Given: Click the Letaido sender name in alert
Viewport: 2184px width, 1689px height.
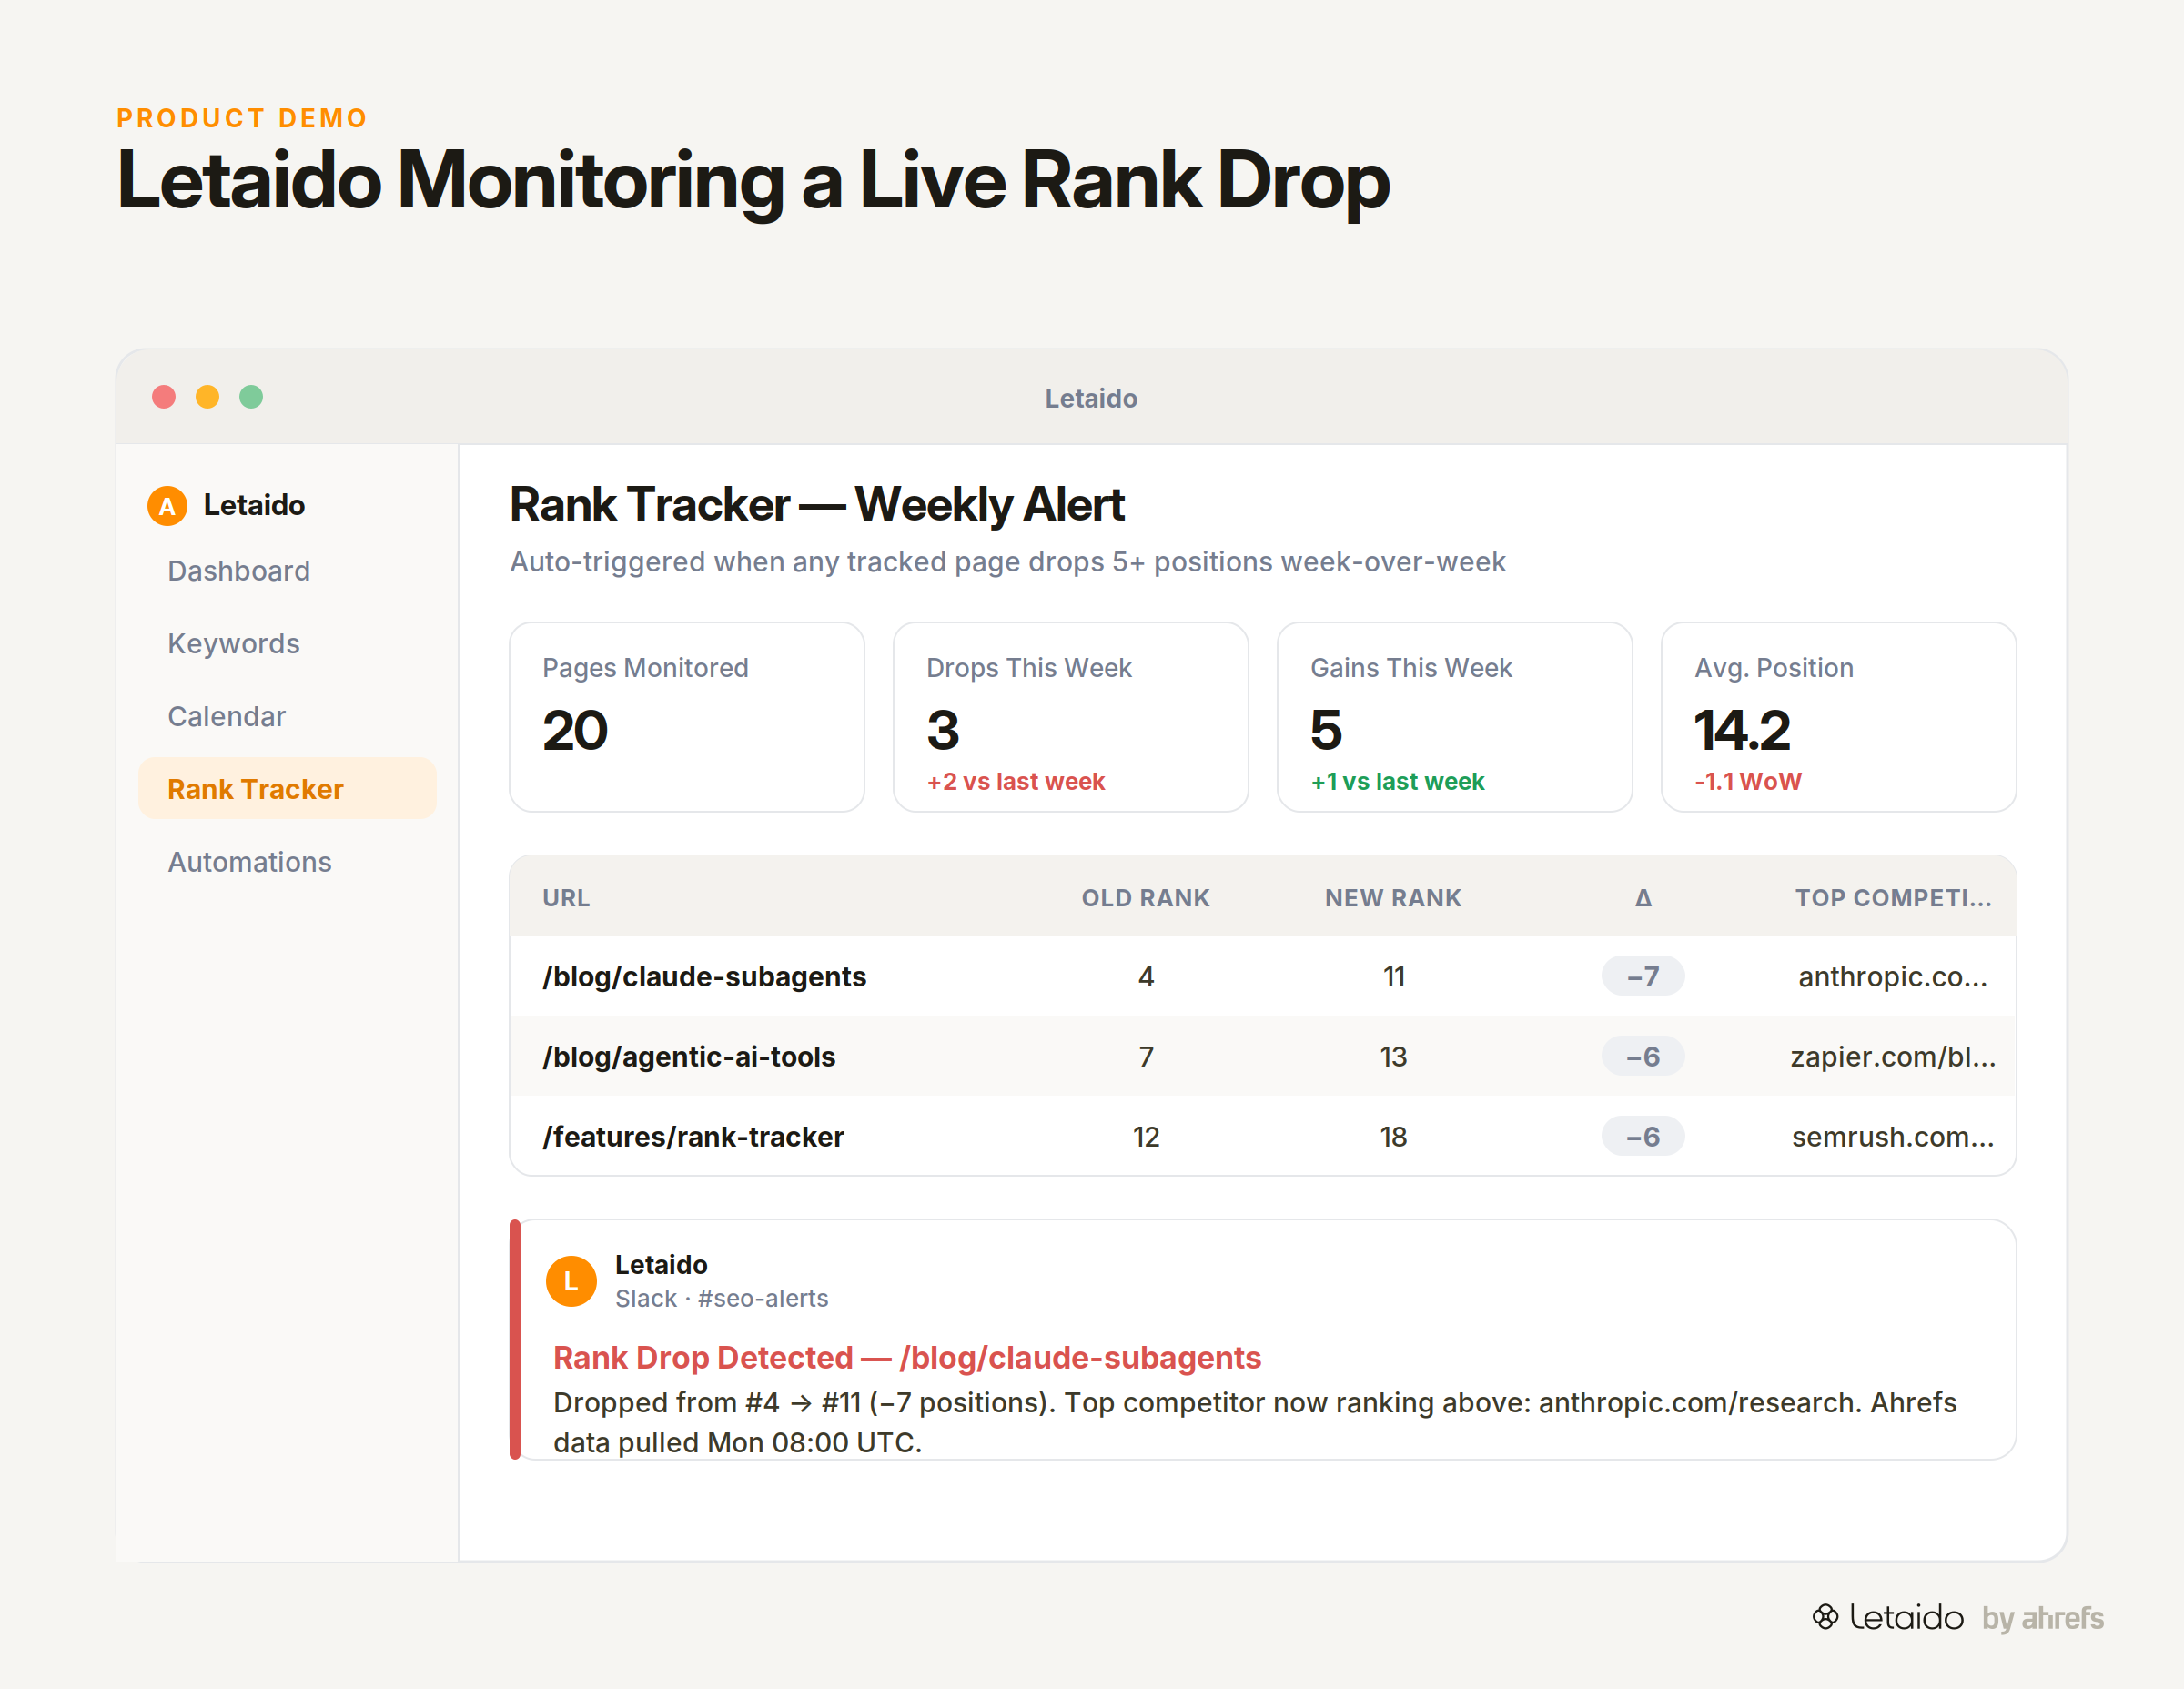Looking at the screenshot, I should pyautogui.click(x=661, y=1265).
